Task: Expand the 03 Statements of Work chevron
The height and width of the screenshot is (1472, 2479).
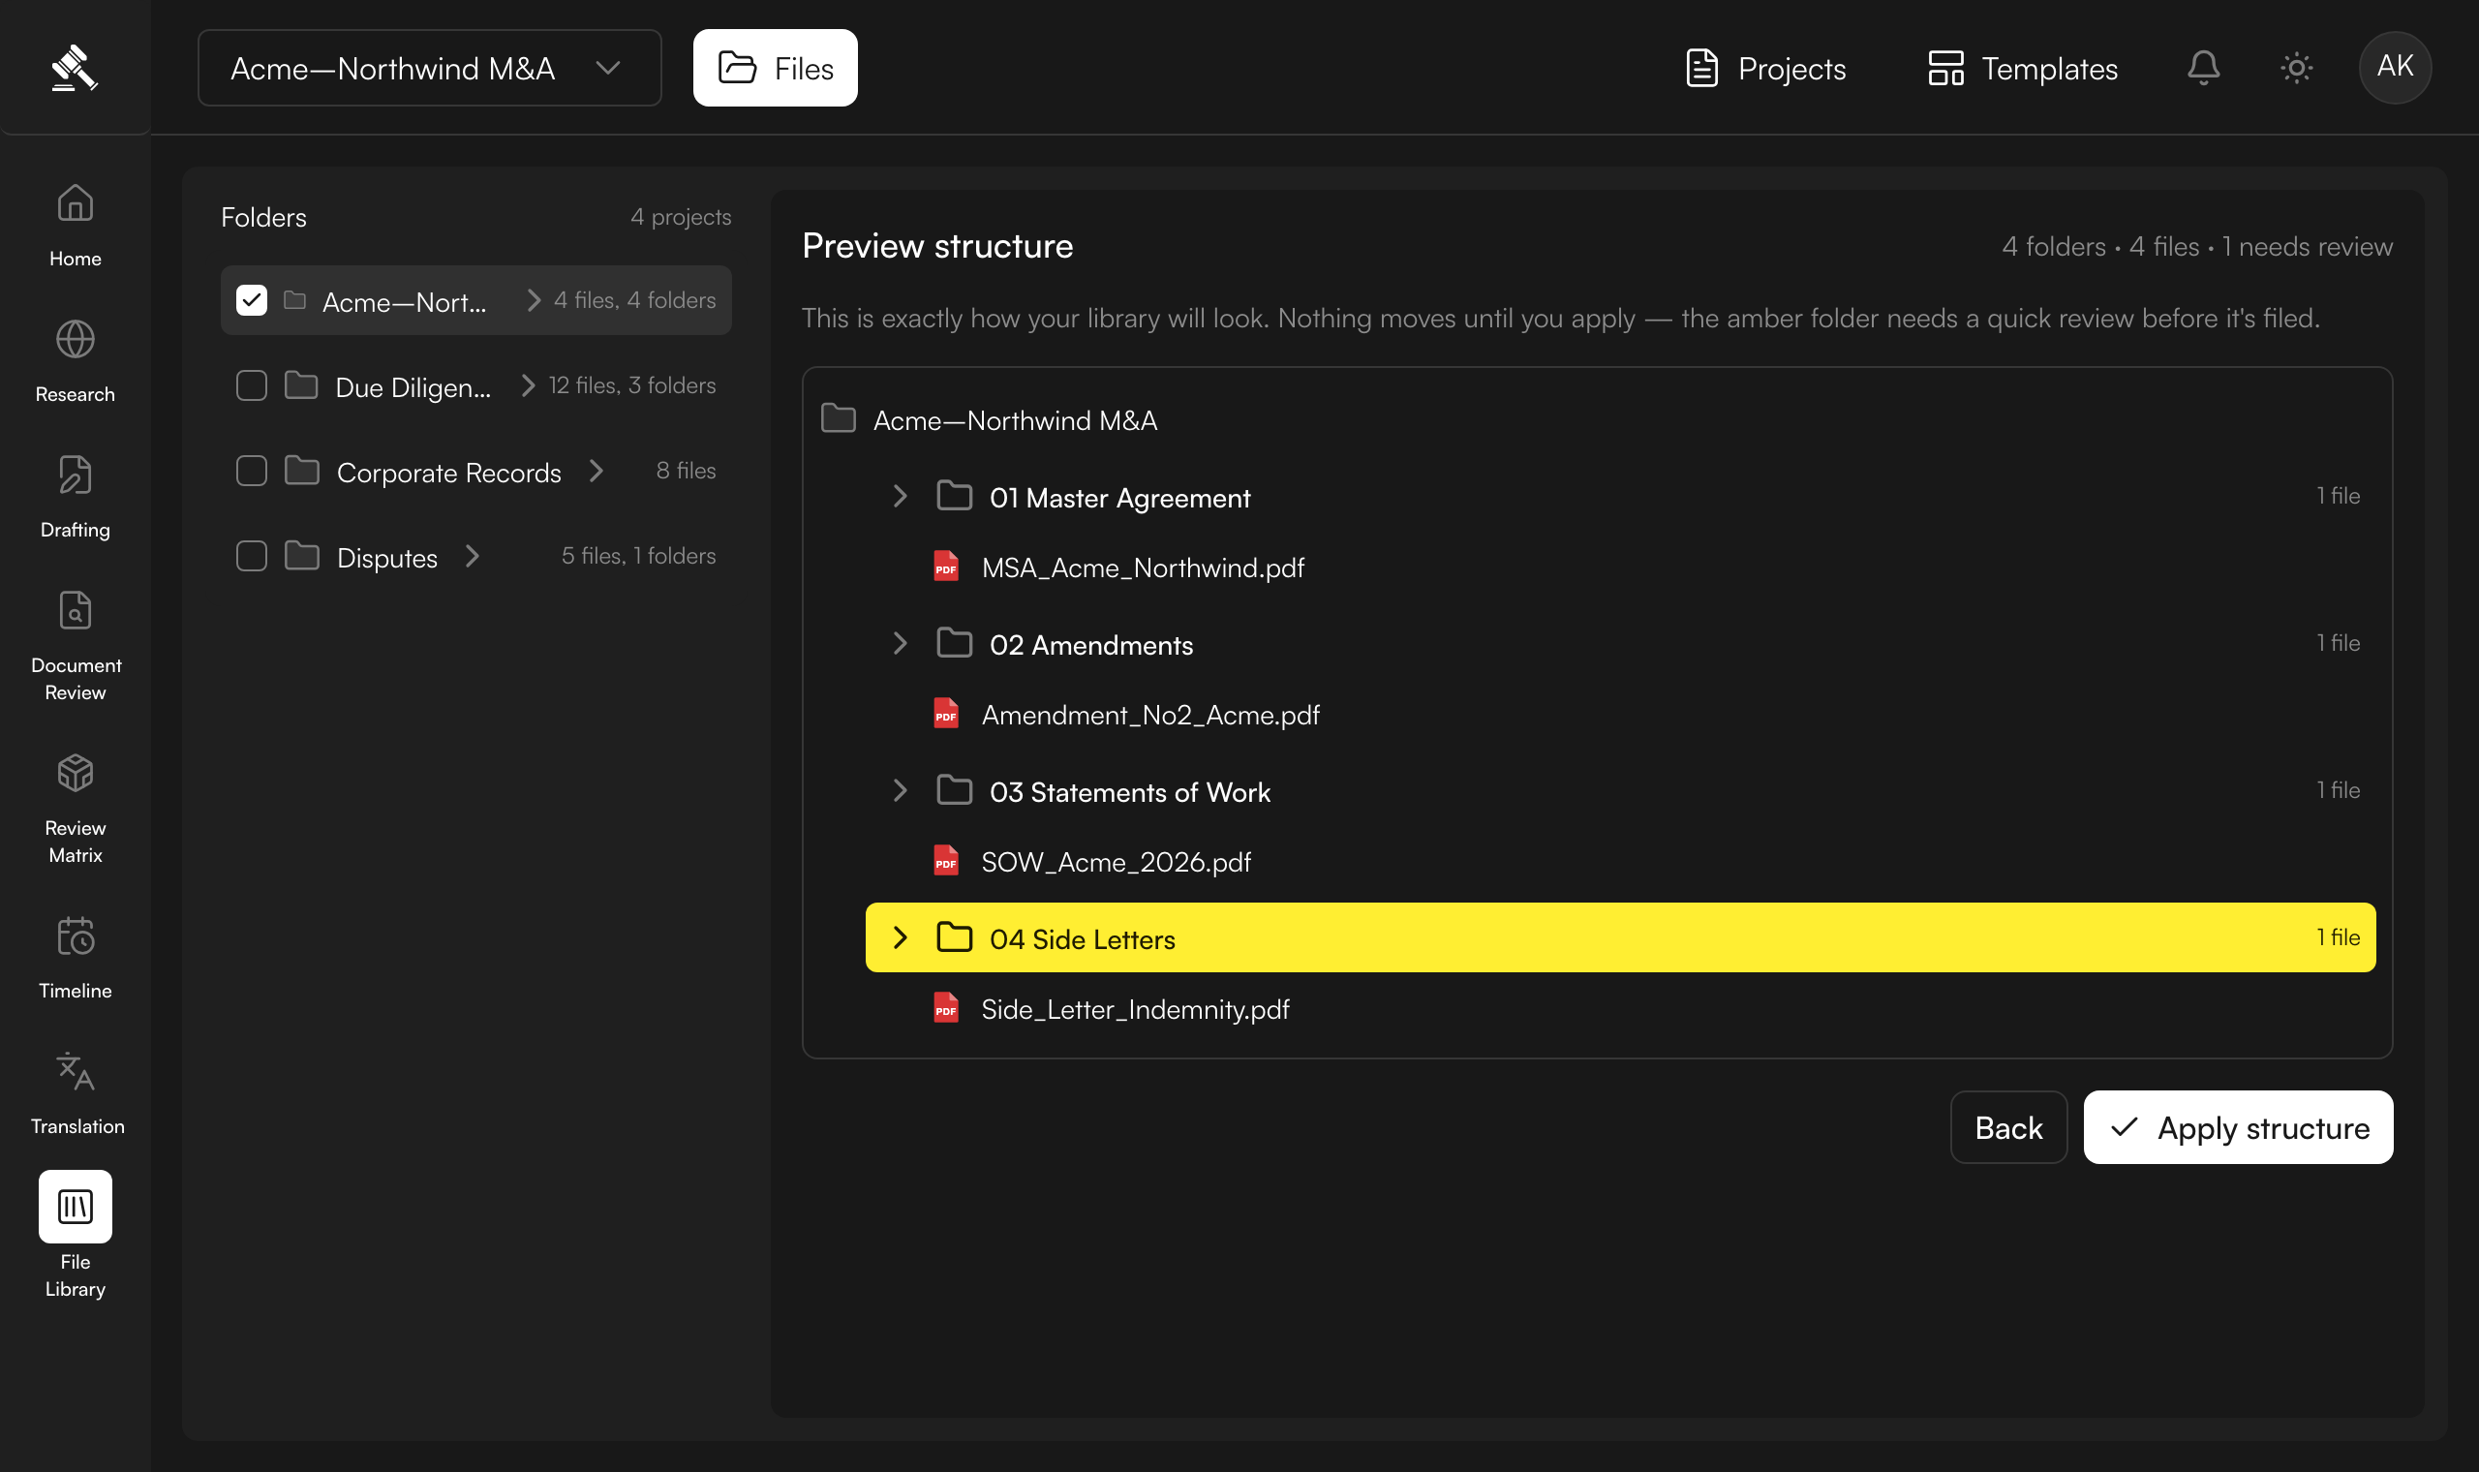Action: pyautogui.click(x=900, y=790)
